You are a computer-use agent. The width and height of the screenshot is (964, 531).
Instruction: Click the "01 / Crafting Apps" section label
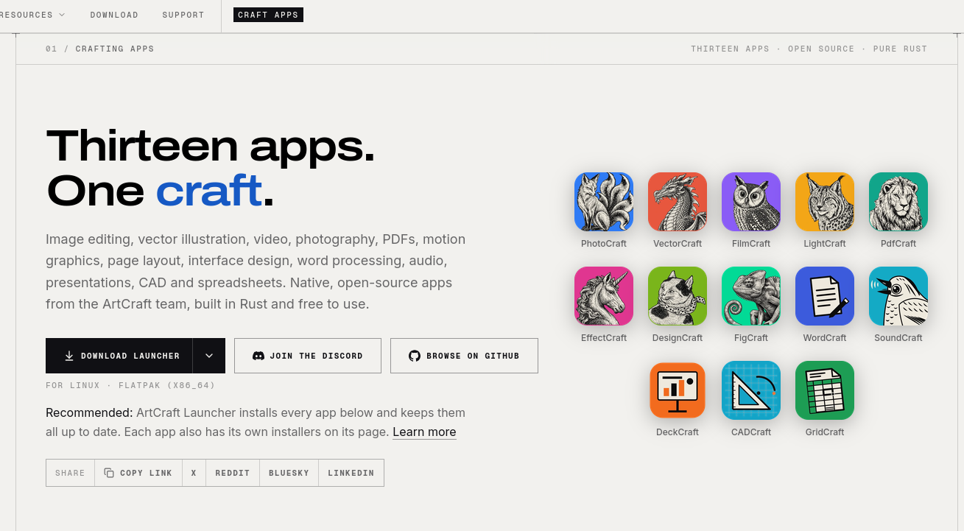pyautogui.click(x=100, y=49)
